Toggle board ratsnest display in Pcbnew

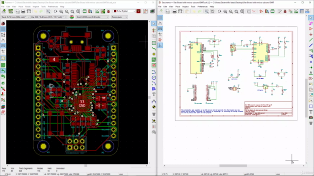pyautogui.click(x=3, y=58)
